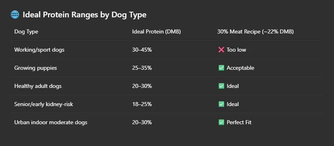Click the Too low text

click(x=236, y=50)
